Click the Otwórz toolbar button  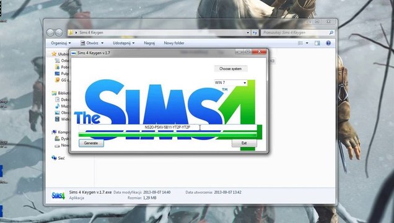click(89, 43)
